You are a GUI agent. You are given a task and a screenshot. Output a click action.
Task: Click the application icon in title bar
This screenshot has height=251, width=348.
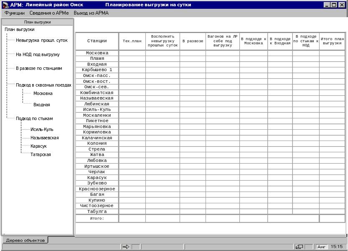pyautogui.click(x=5, y=5)
